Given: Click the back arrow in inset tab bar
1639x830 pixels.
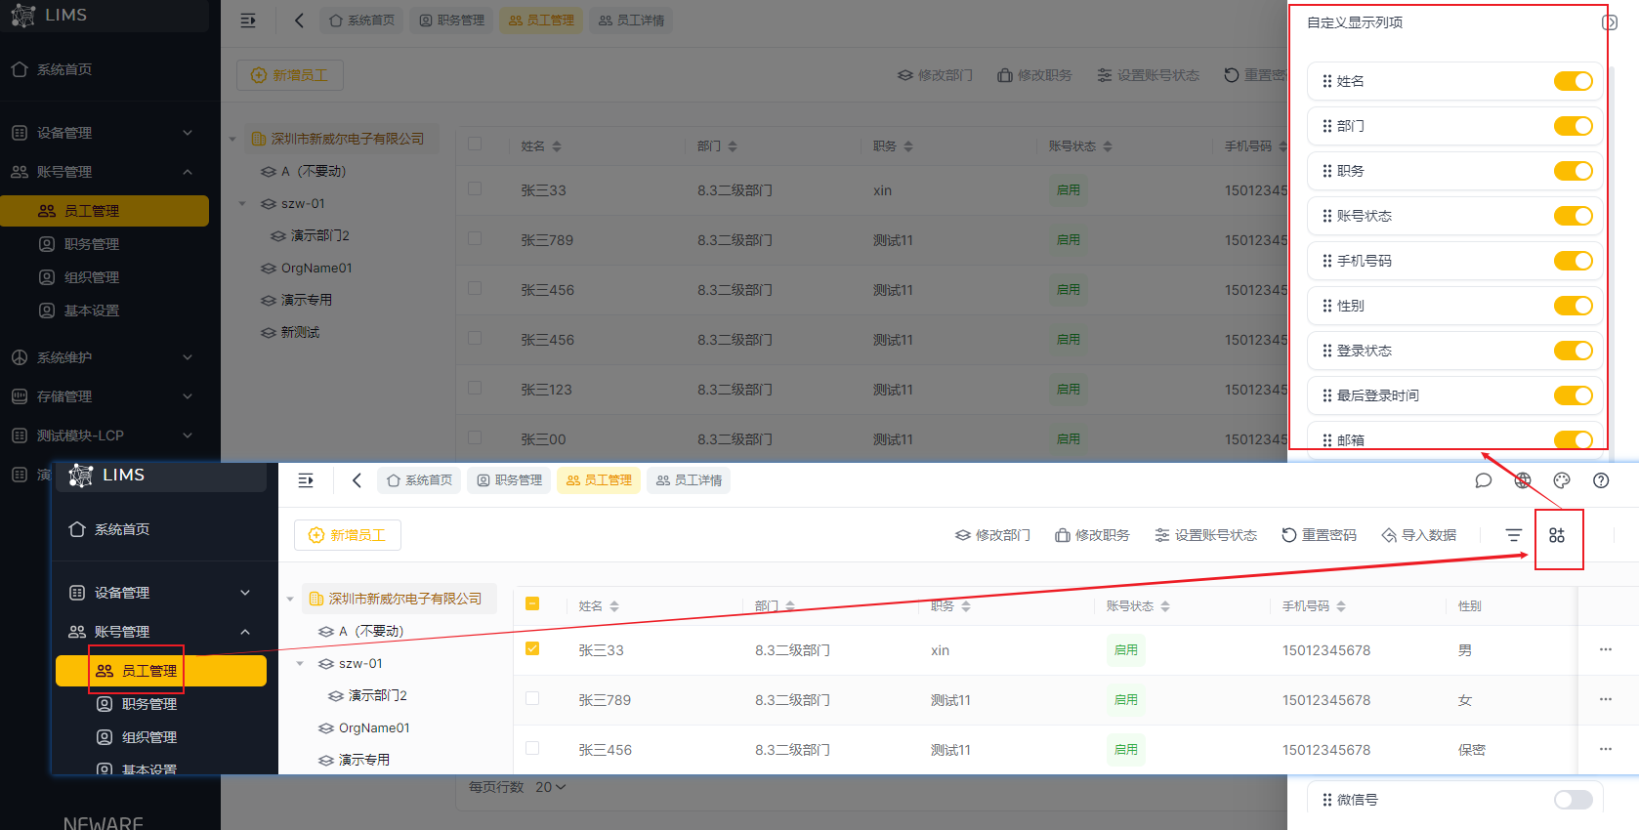Looking at the screenshot, I should (357, 480).
